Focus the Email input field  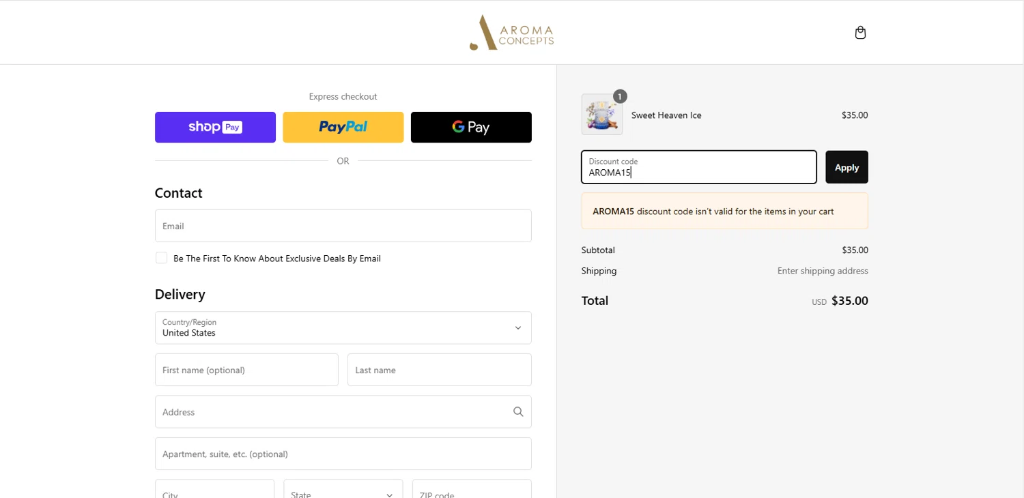click(343, 226)
